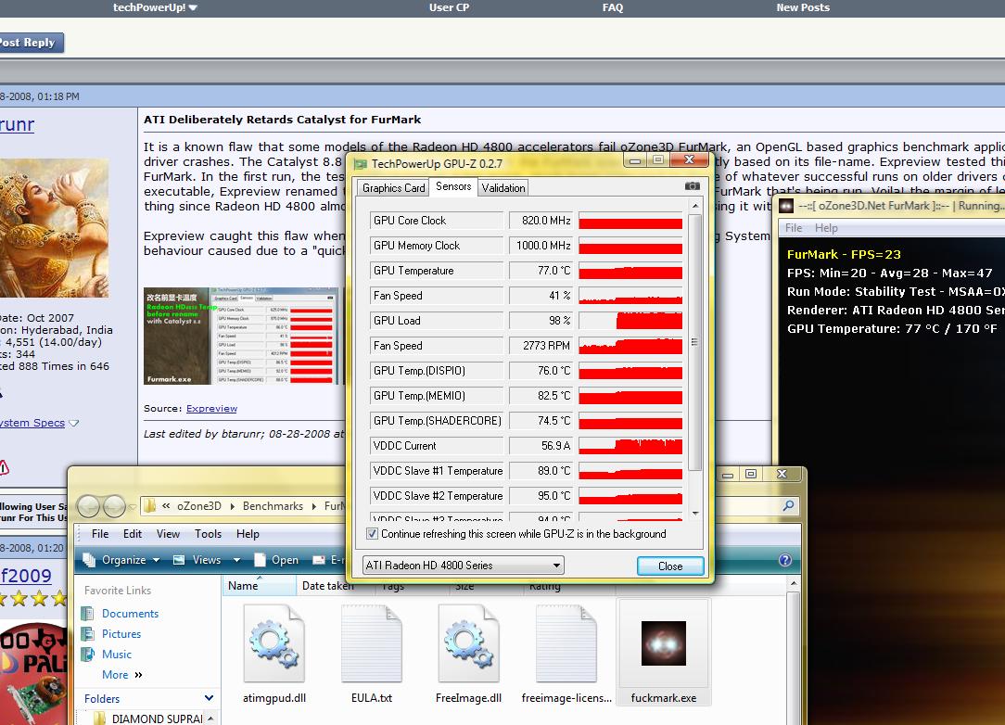Select the FreeImage.dll file icon
The width and height of the screenshot is (1005, 725).
(x=468, y=643)
